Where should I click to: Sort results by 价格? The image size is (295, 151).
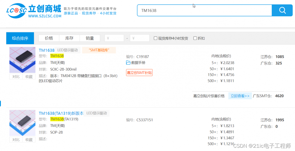point(49,38)
